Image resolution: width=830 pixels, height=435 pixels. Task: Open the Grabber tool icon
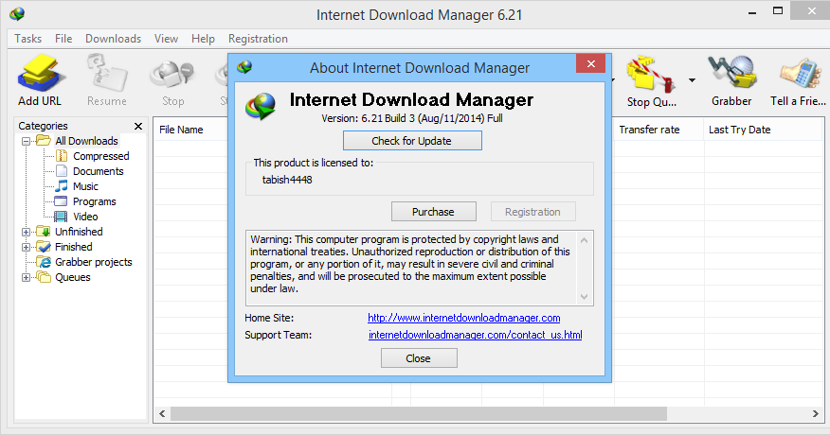coord(732,72)
